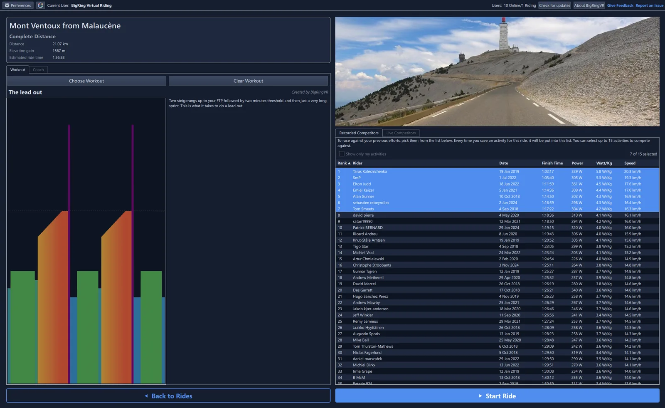The width and height of the screenshot is (665, 408).
Task: Switch to the Live Competitors tab
Action: (x=401, y=133)
